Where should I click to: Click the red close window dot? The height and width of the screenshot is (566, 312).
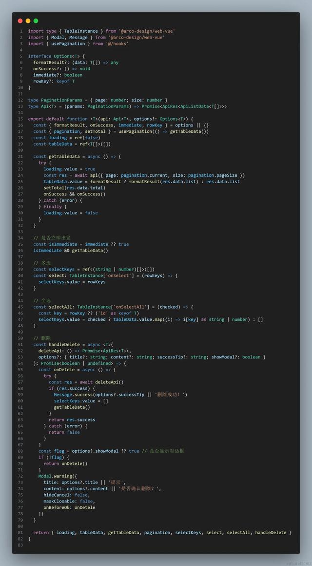point(20,21)
